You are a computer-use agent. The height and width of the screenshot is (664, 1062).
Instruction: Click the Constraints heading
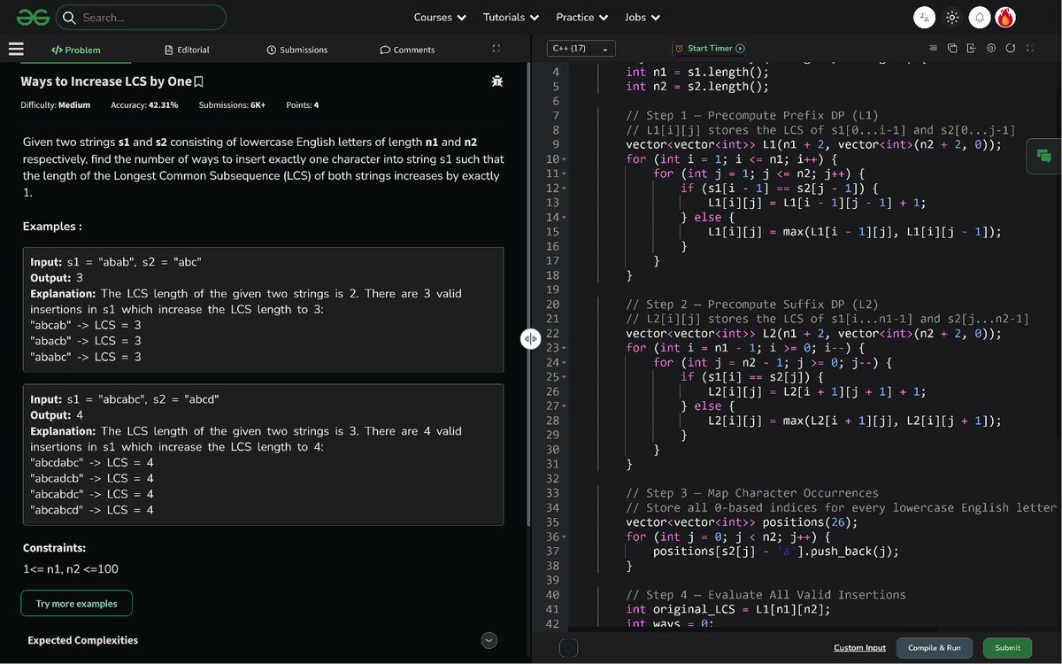[x=55, y=548]
